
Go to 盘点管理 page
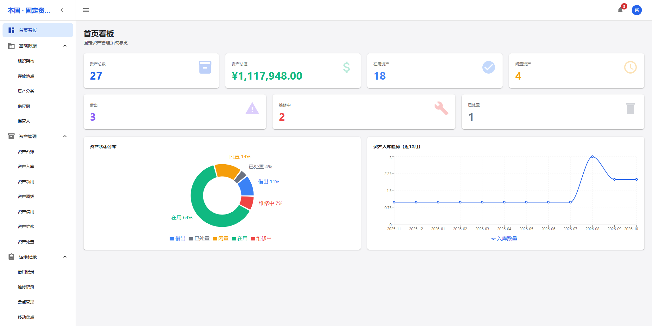tap(38, 302)
